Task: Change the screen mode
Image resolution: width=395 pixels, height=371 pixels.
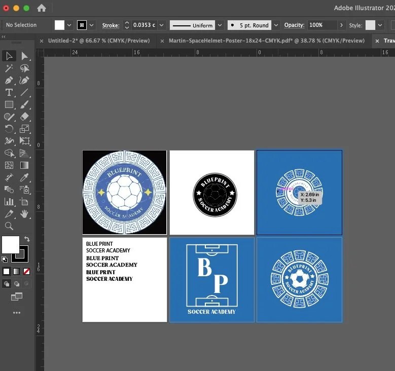Action: (x=17, y=296)
